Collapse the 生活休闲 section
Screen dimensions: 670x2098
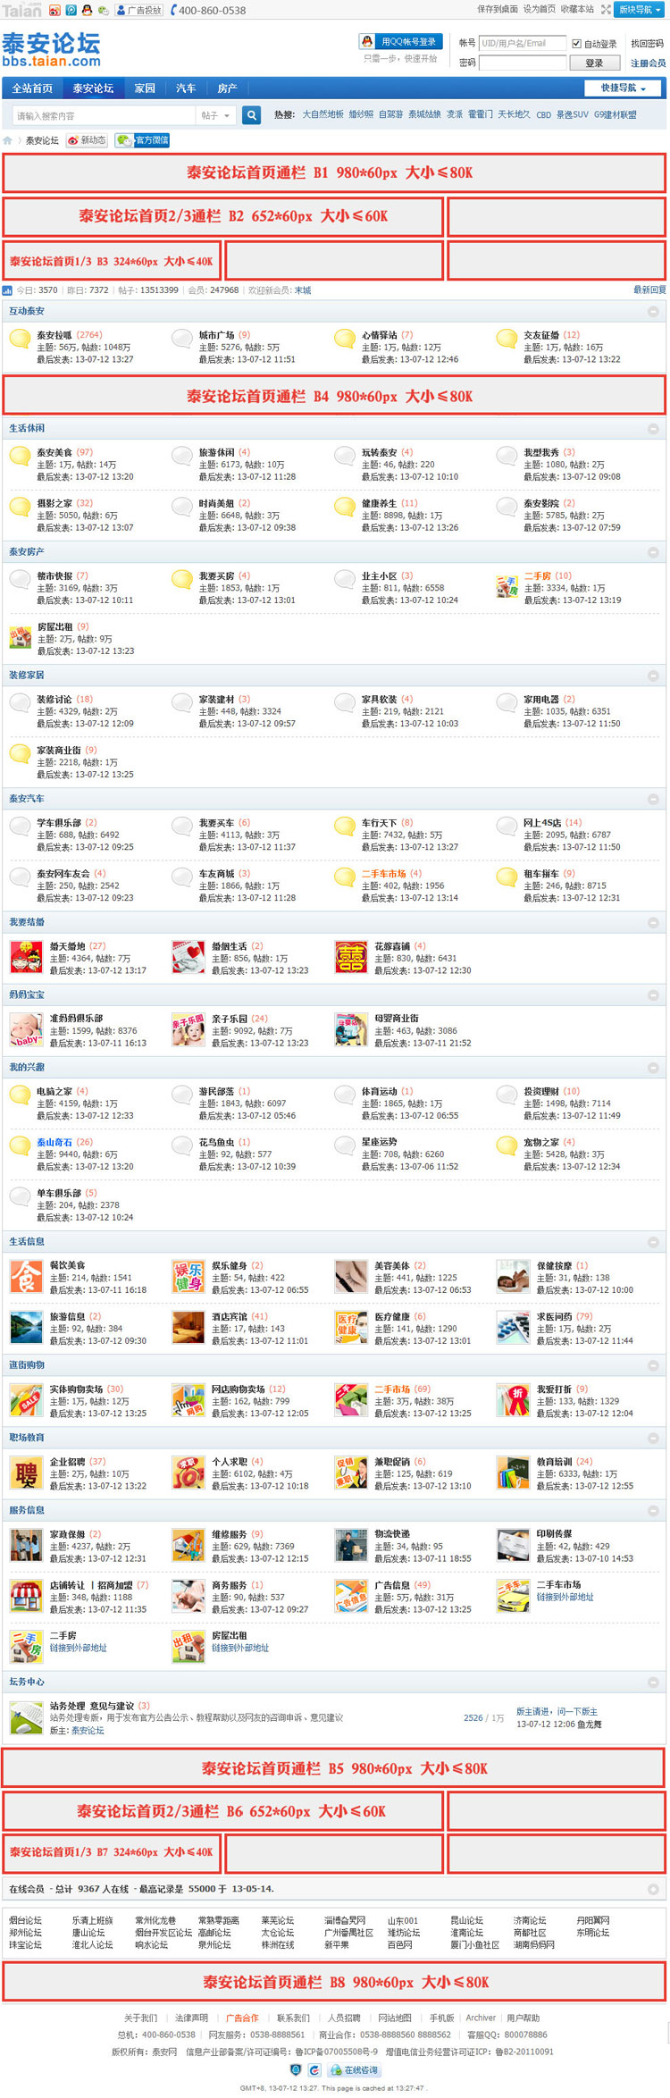(653, 429)
